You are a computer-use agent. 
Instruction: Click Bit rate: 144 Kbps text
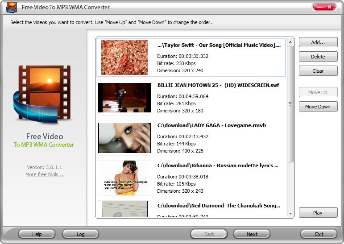click(176, 144)
